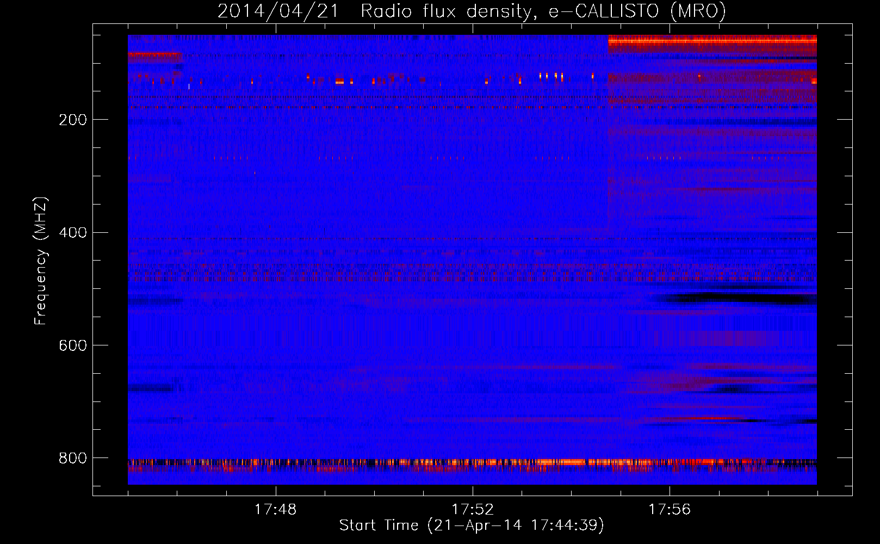Click the 800 frequency tick label
Viewport: 880px width, 544px height.
coord(73,458)
